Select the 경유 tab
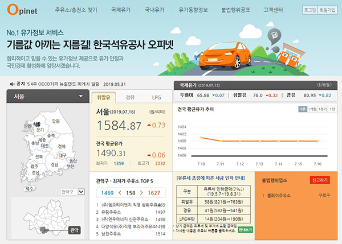The height and width of the screenshot is (244, 342). [130, 97]
